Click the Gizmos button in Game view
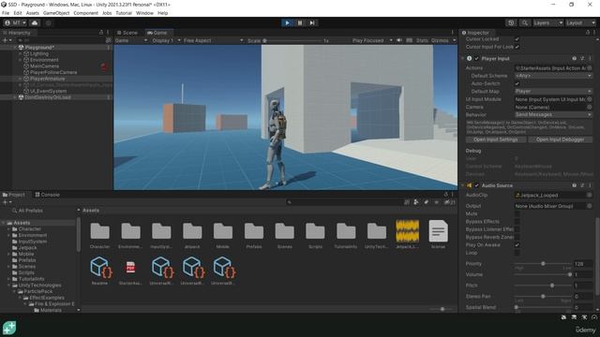This screenshot has width=600, height=337. click(x=440, y=40)
